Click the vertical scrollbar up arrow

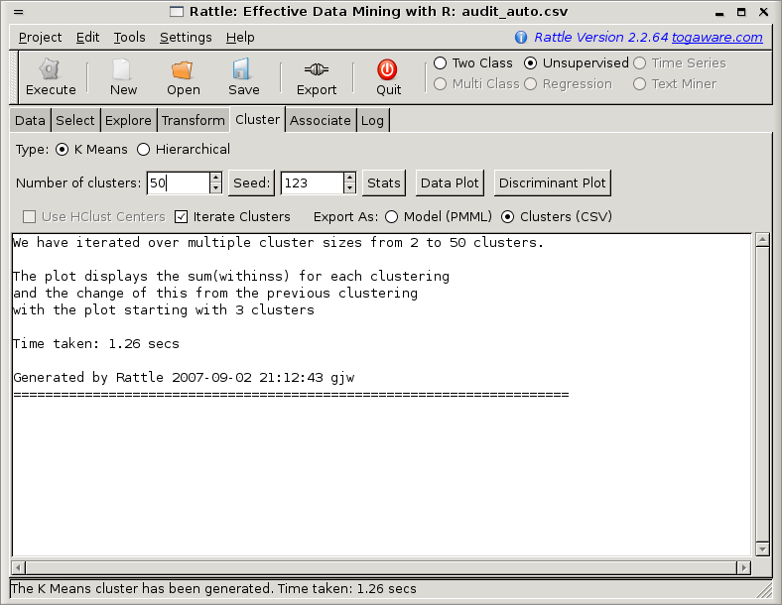coord(762,240)
